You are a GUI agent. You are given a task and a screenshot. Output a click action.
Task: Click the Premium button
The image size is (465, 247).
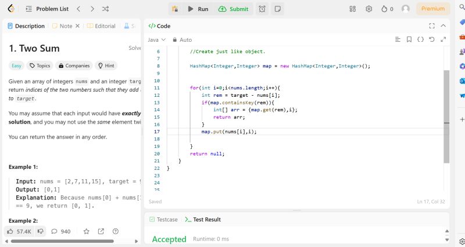click(x=433, y=9)
